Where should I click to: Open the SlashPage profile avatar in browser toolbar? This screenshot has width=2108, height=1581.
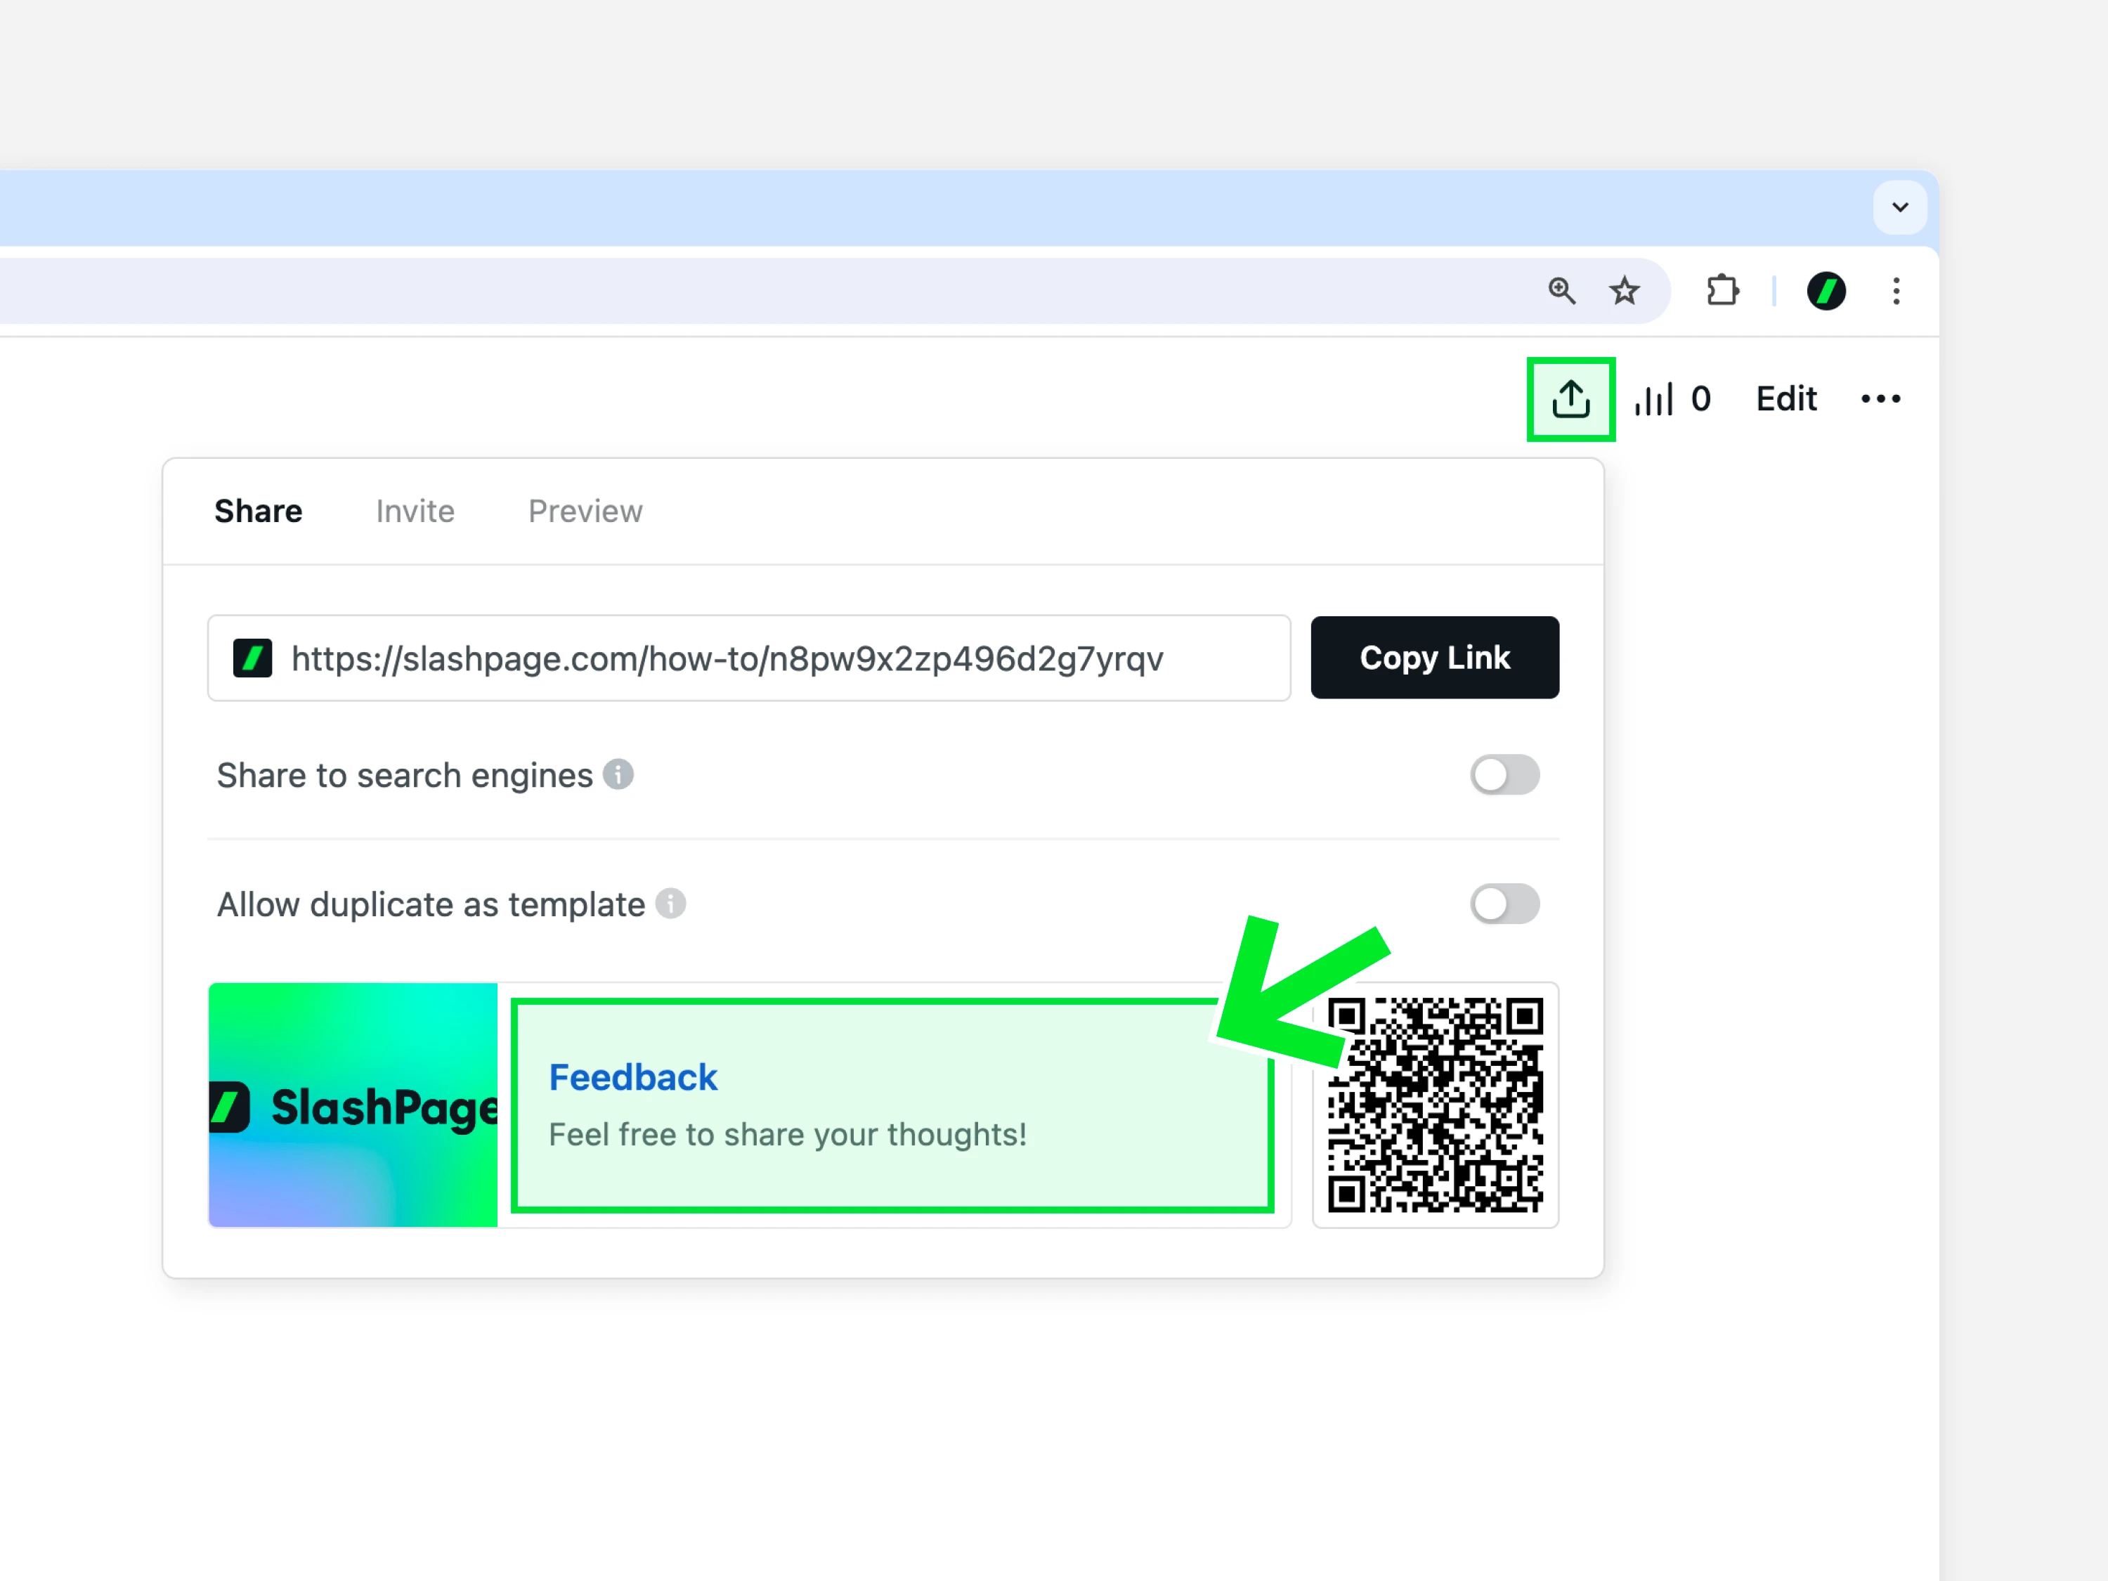click(1826, 291)
